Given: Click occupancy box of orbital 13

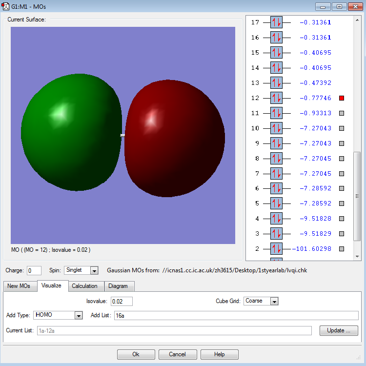Looking at the screenshot, I should tap(276, 83).
